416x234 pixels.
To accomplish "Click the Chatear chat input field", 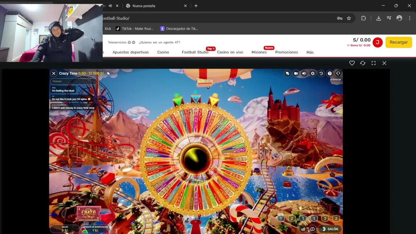I will coord(73,81).
